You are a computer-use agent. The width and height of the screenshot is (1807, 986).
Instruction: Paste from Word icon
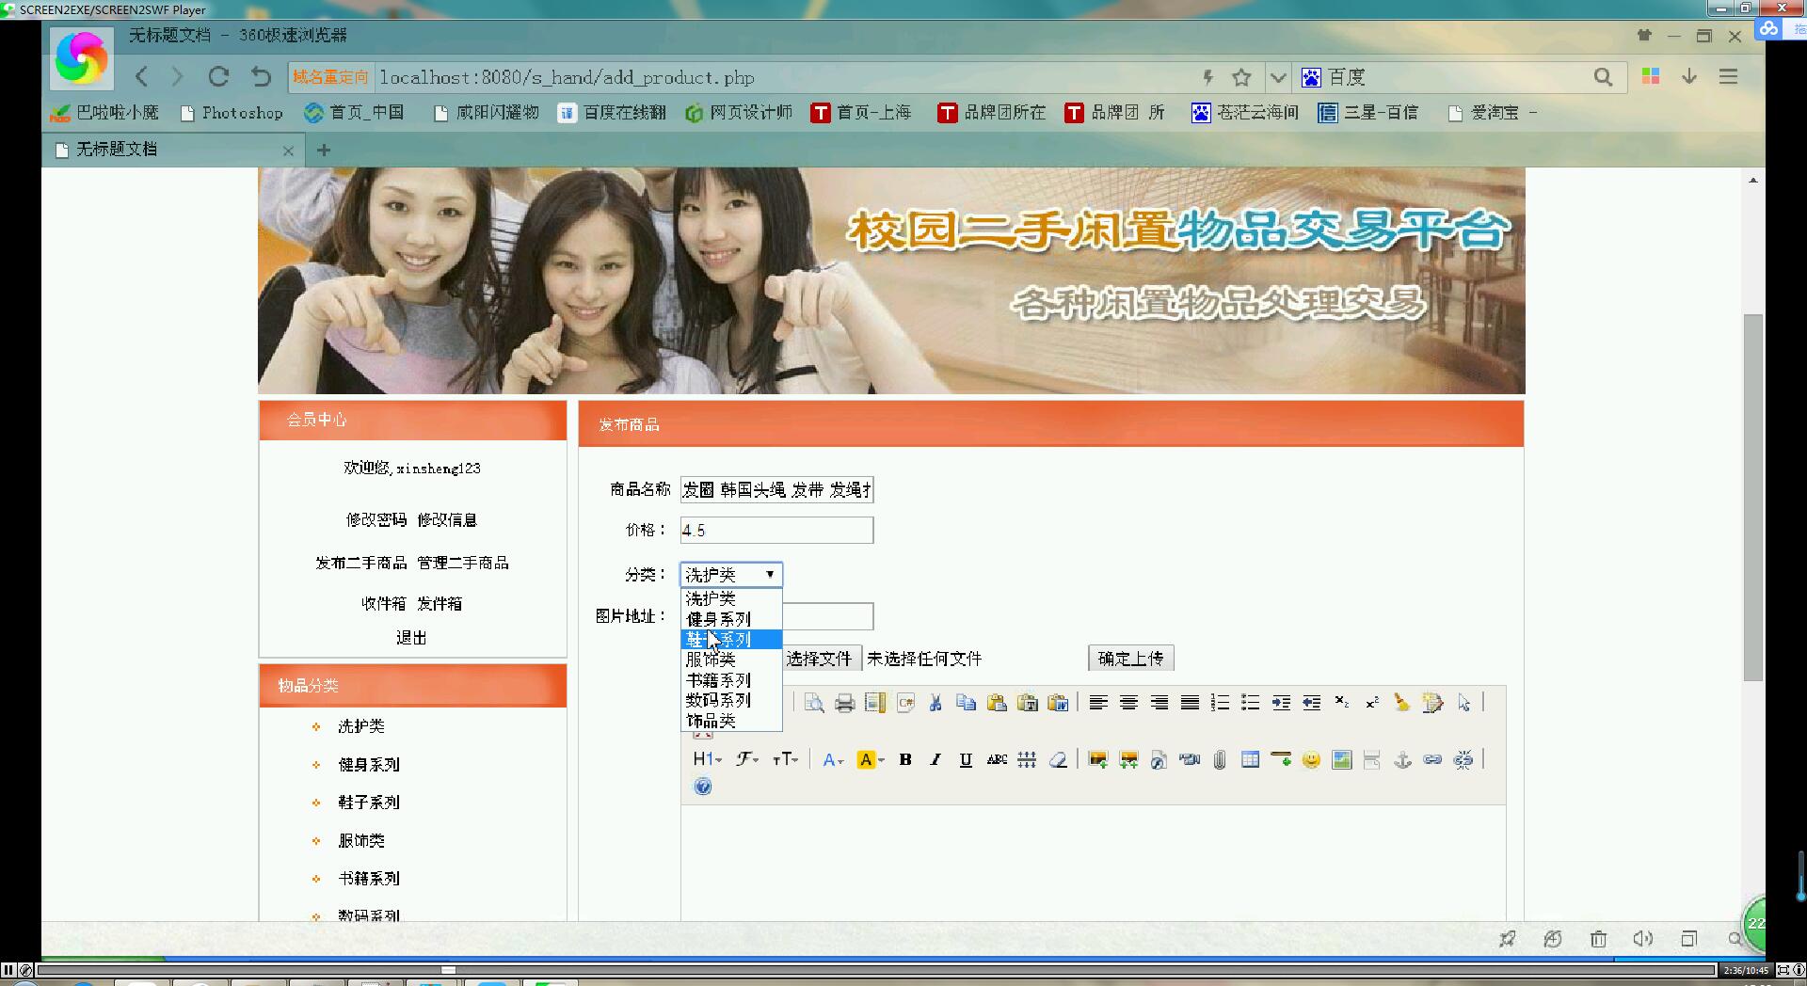(x=1058, y=703)
